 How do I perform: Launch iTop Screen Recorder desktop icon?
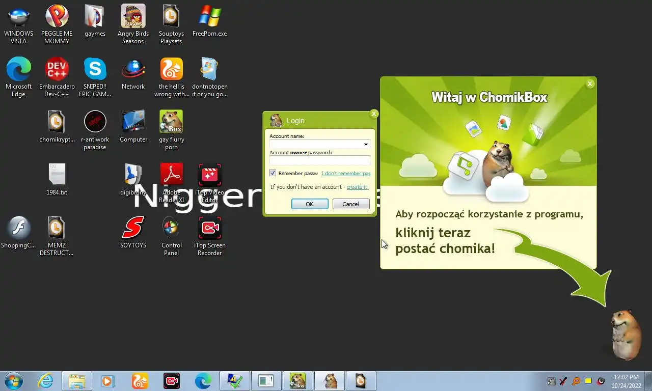point(209,236)
